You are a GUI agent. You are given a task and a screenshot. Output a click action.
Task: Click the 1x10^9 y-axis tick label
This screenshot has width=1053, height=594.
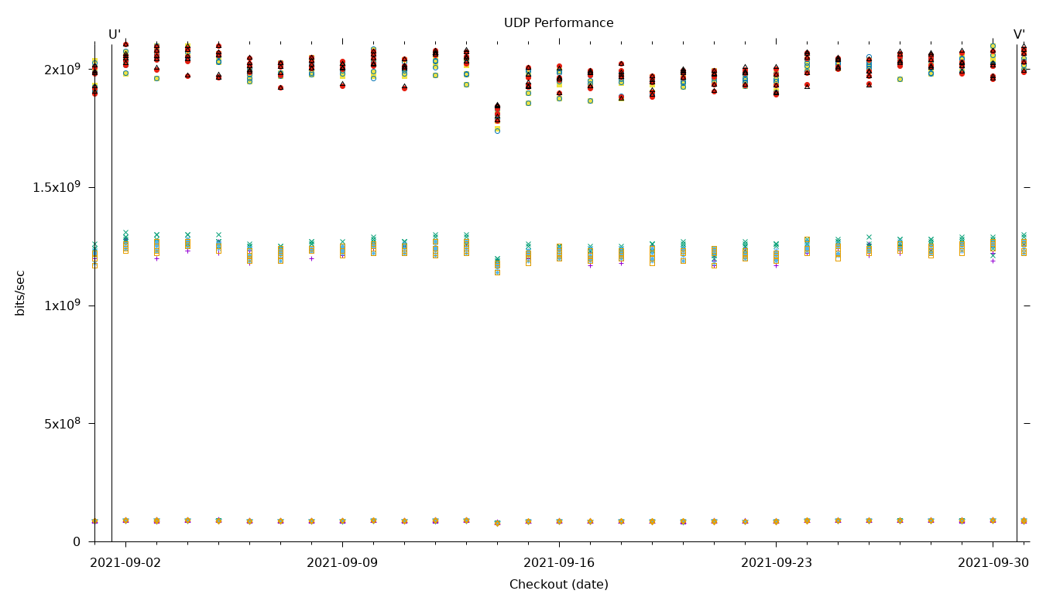pos(63,306)
